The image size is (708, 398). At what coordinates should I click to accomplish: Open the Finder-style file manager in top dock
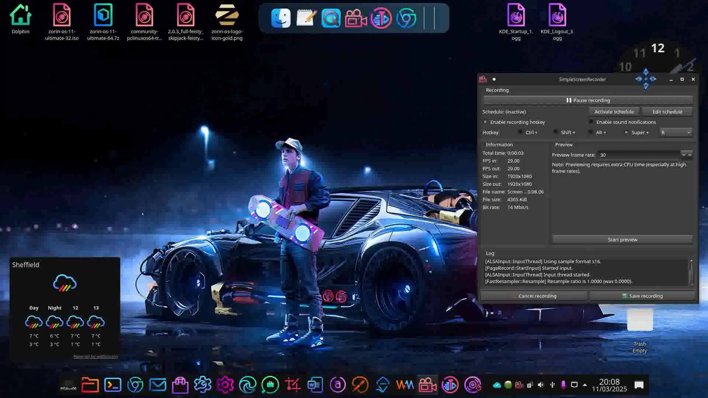coord(281,18)
